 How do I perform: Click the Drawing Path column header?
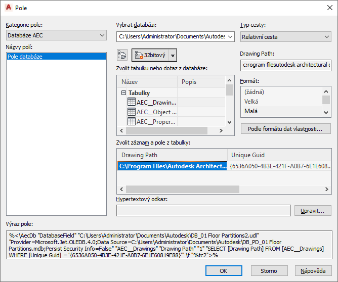point(172,155)
